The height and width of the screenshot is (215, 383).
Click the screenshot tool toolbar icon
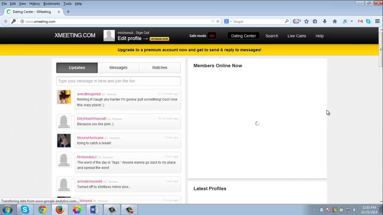coord(345,21)
